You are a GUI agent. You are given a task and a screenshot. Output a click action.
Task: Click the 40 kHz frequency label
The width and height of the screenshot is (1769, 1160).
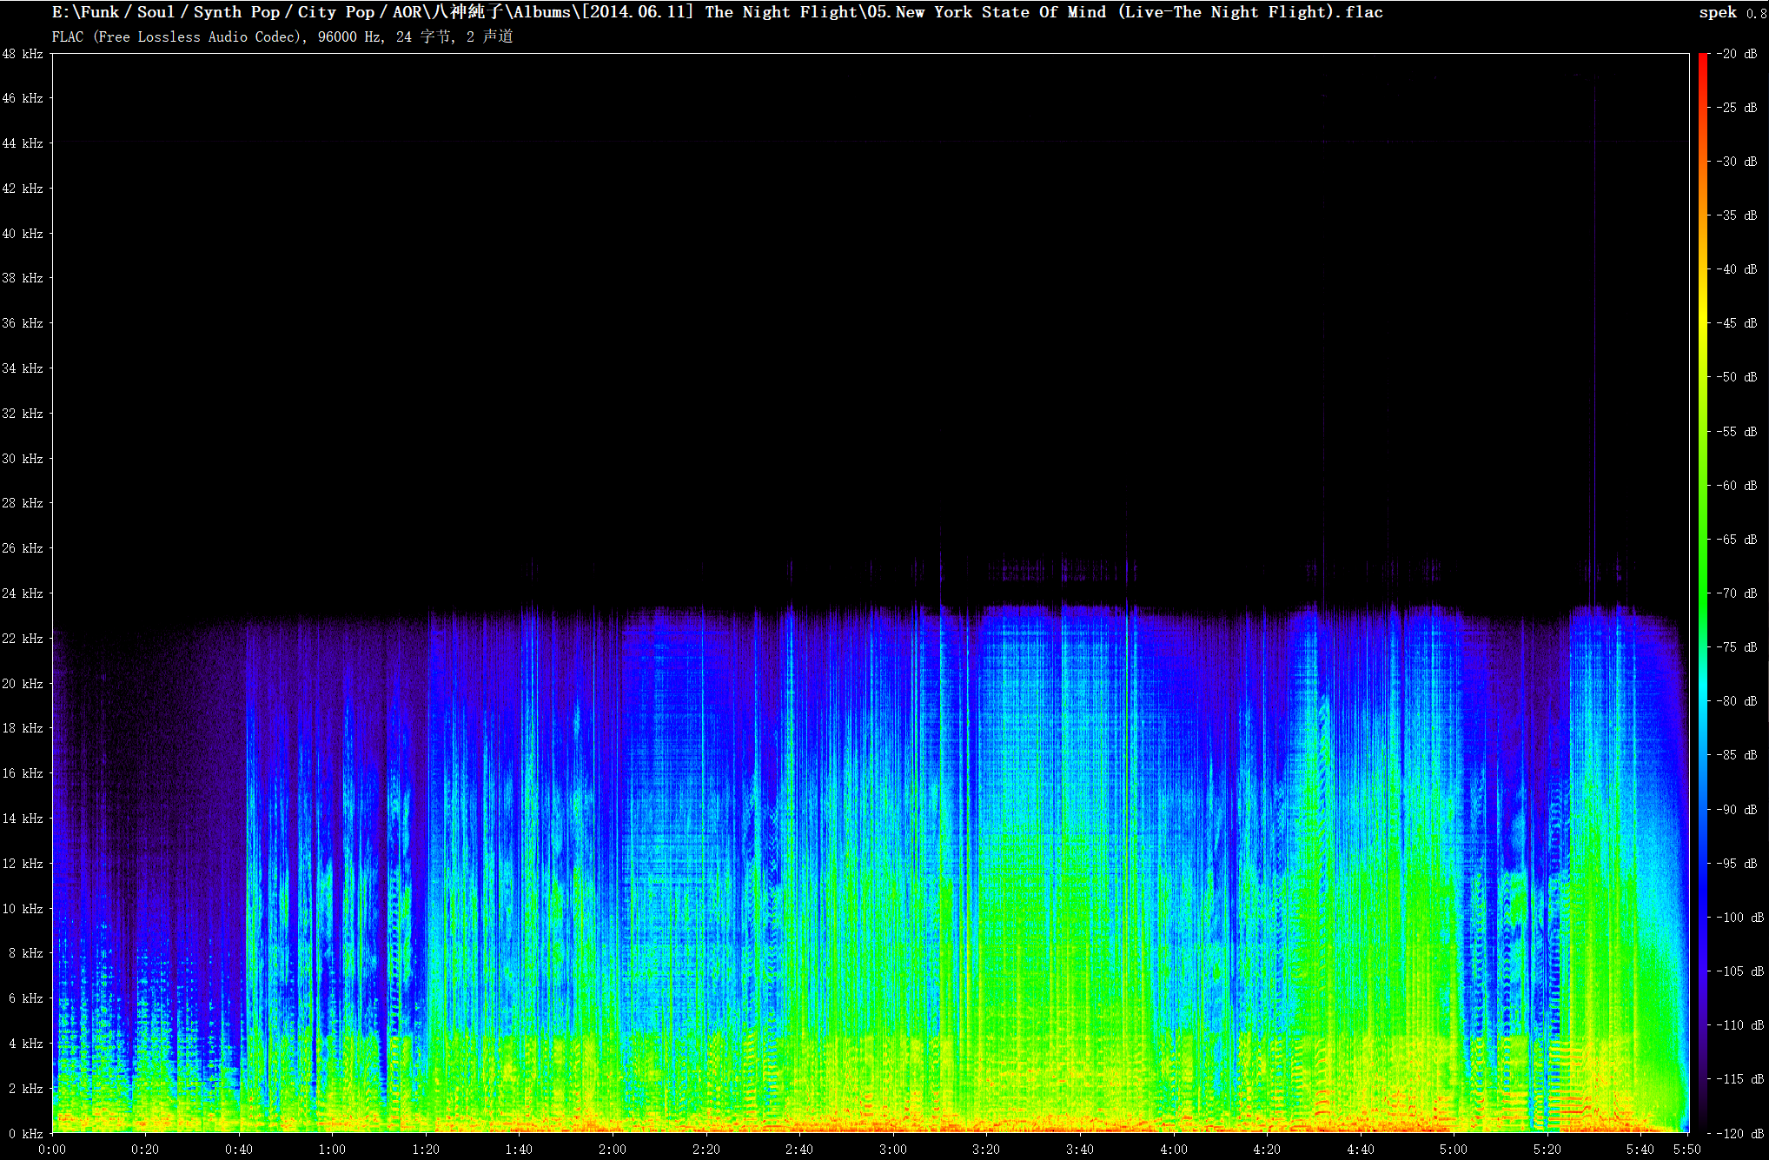click(23, 234)
